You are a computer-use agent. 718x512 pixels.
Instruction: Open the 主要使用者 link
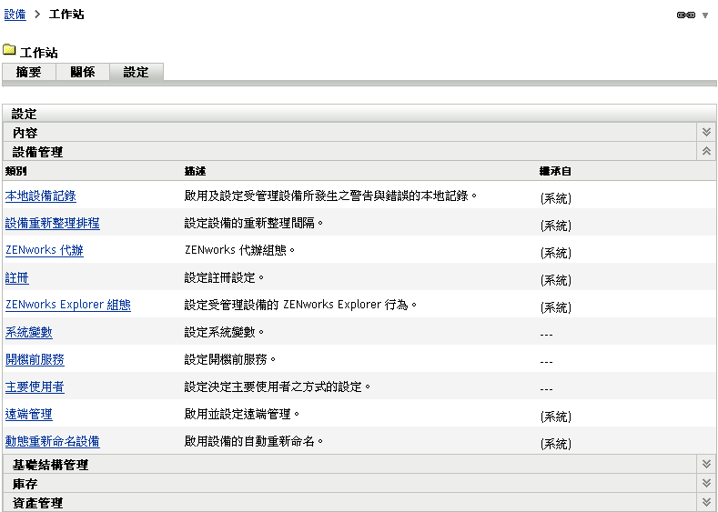pos(35,387)
